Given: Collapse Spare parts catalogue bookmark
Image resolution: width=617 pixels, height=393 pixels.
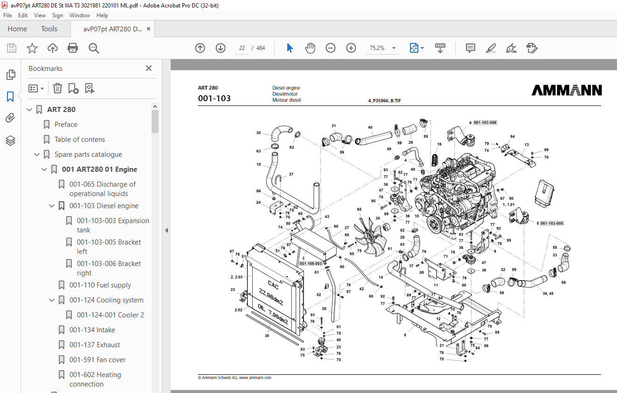Looking at the screenshot, I should click(37, 154).
